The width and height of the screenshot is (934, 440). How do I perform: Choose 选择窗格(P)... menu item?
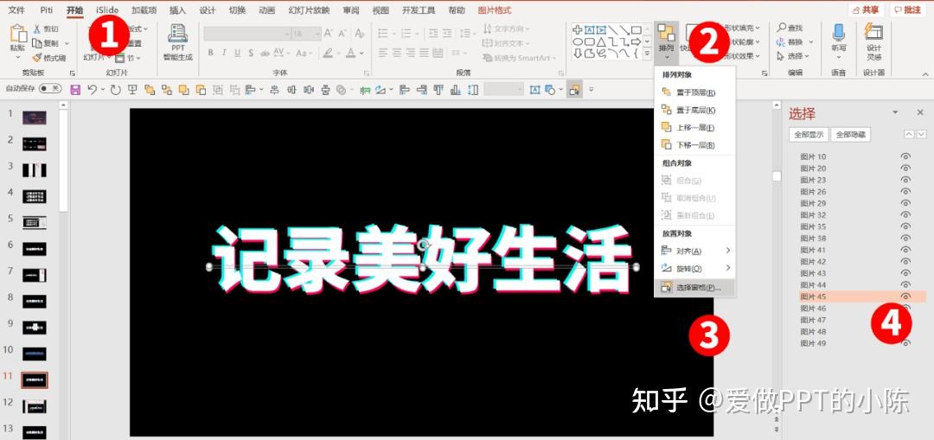coord(694,287)
